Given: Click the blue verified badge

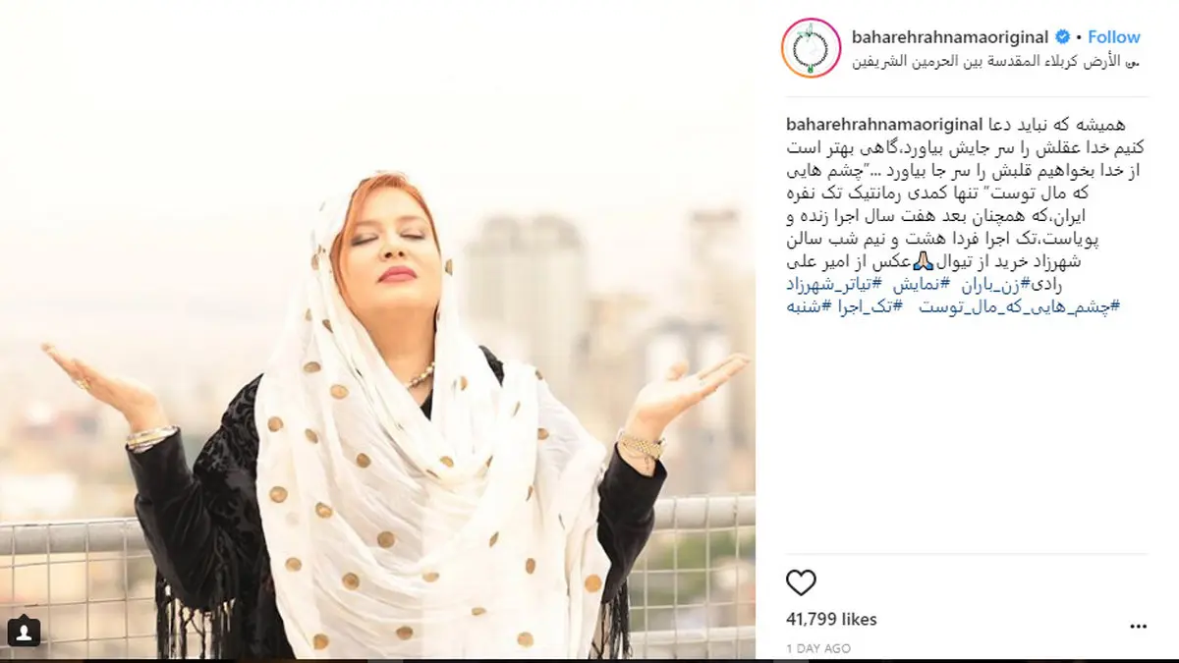Looking at the screenshot, I should click(x=1062, y=37).
